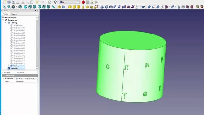Click the tree scrollbar down arrow

click(x=37, y=68)
